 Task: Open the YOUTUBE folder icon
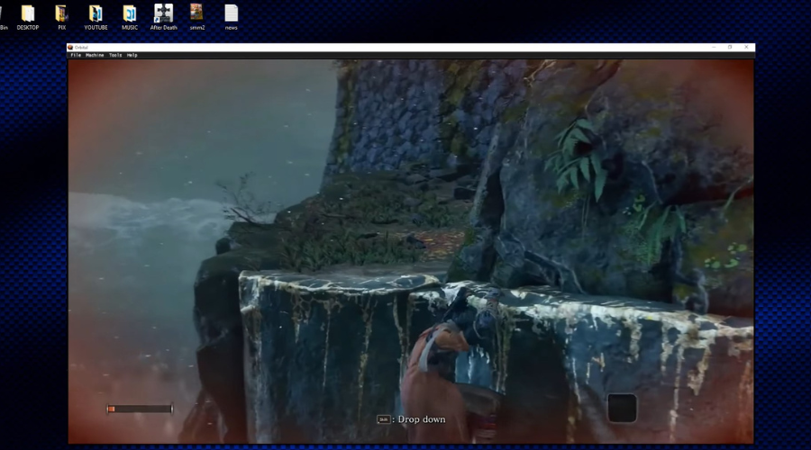click(96, 17)
